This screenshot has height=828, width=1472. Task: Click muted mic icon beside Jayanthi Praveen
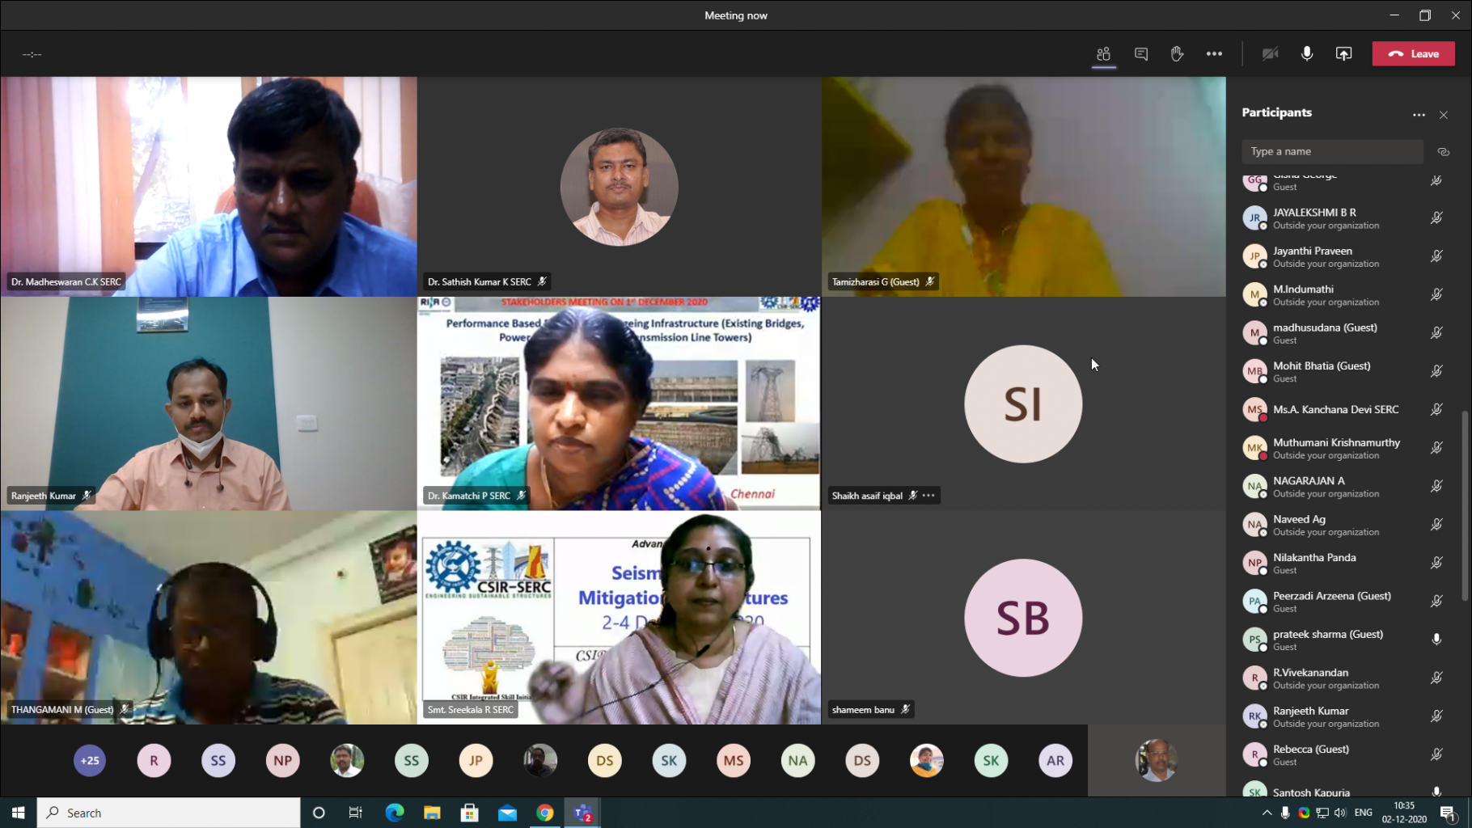click(1436, 256)
